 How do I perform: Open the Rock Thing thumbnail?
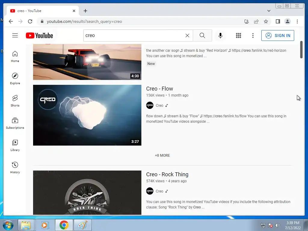coord(87,192)
